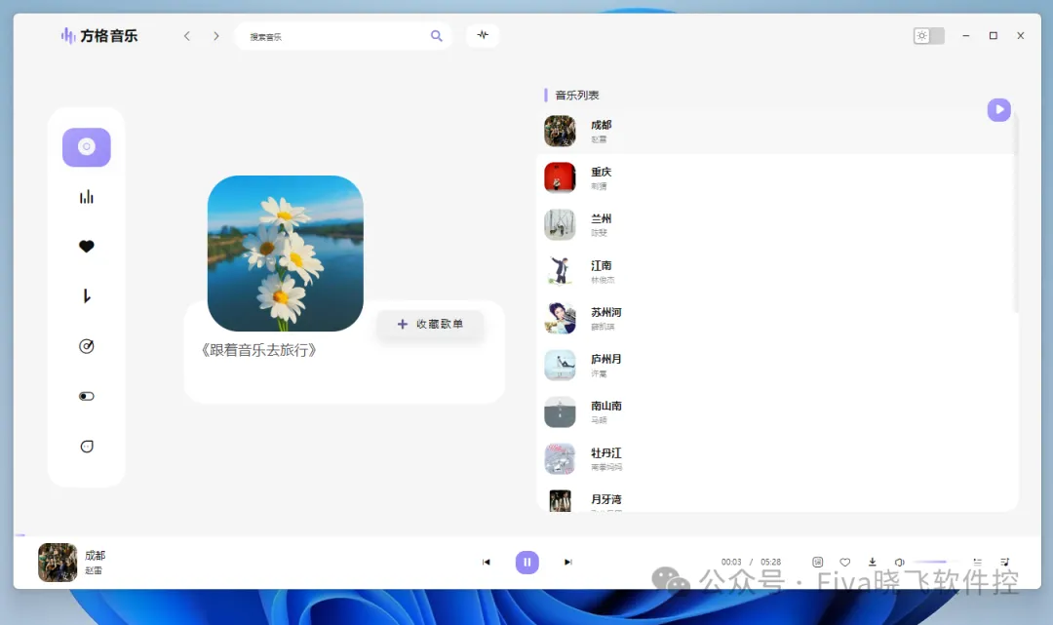Minimize the 方格音乐 window
This screenshot has height=625, width=1053.
coord(965,35)
